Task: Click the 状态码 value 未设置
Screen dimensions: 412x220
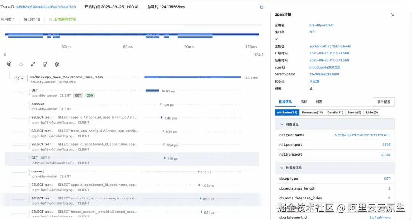Action: click(x=314, y=81)
